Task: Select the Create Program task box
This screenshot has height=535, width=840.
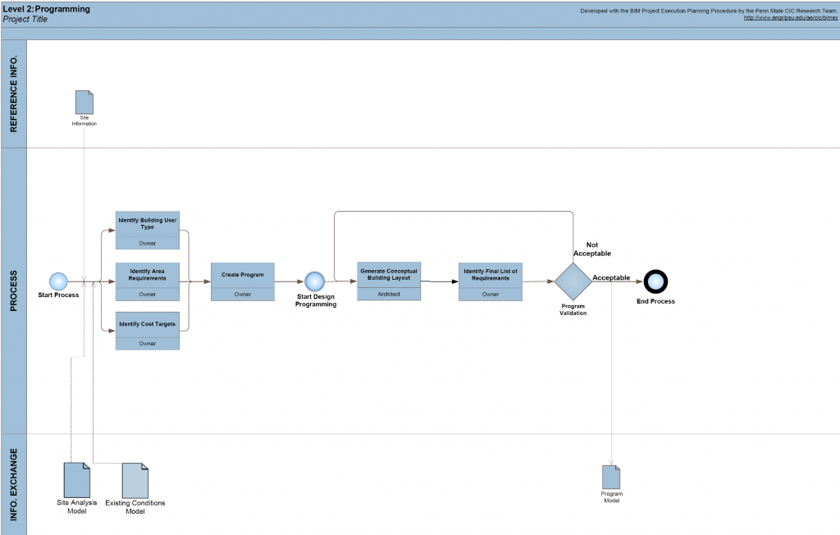Action: (x=243, y=281)
